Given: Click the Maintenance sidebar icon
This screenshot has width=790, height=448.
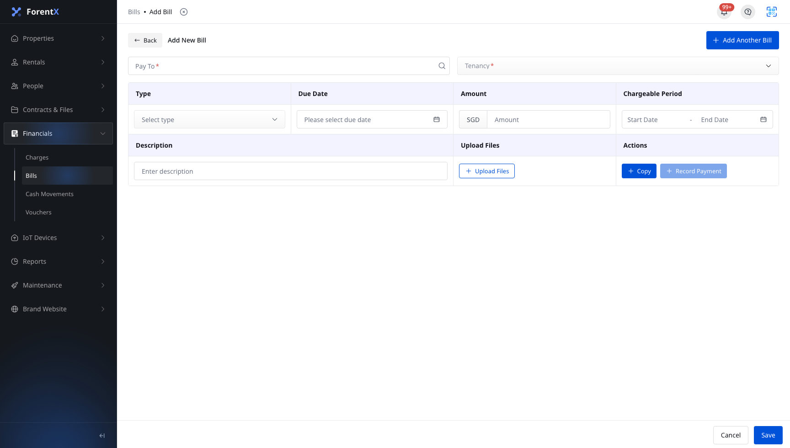Looking at the screenshot, I should click(x=15, y=285).
